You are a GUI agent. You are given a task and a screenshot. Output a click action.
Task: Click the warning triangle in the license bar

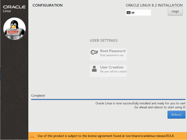(32, 136)
